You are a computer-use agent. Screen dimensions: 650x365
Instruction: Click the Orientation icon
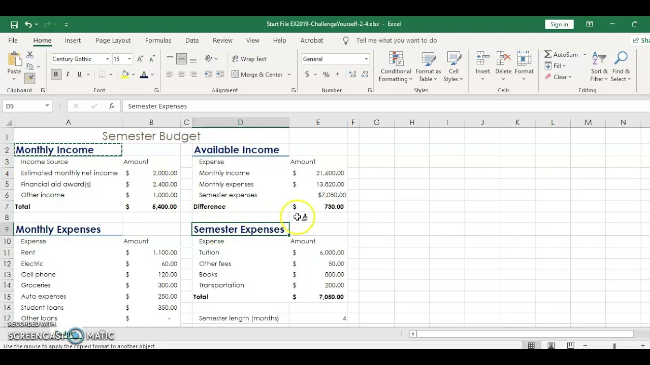pyautogui.click(x=209, y=59)
